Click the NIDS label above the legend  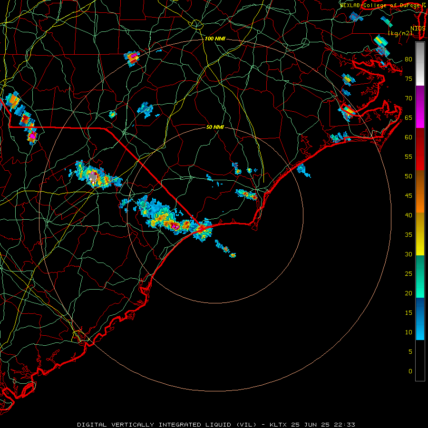pos(418,29)
